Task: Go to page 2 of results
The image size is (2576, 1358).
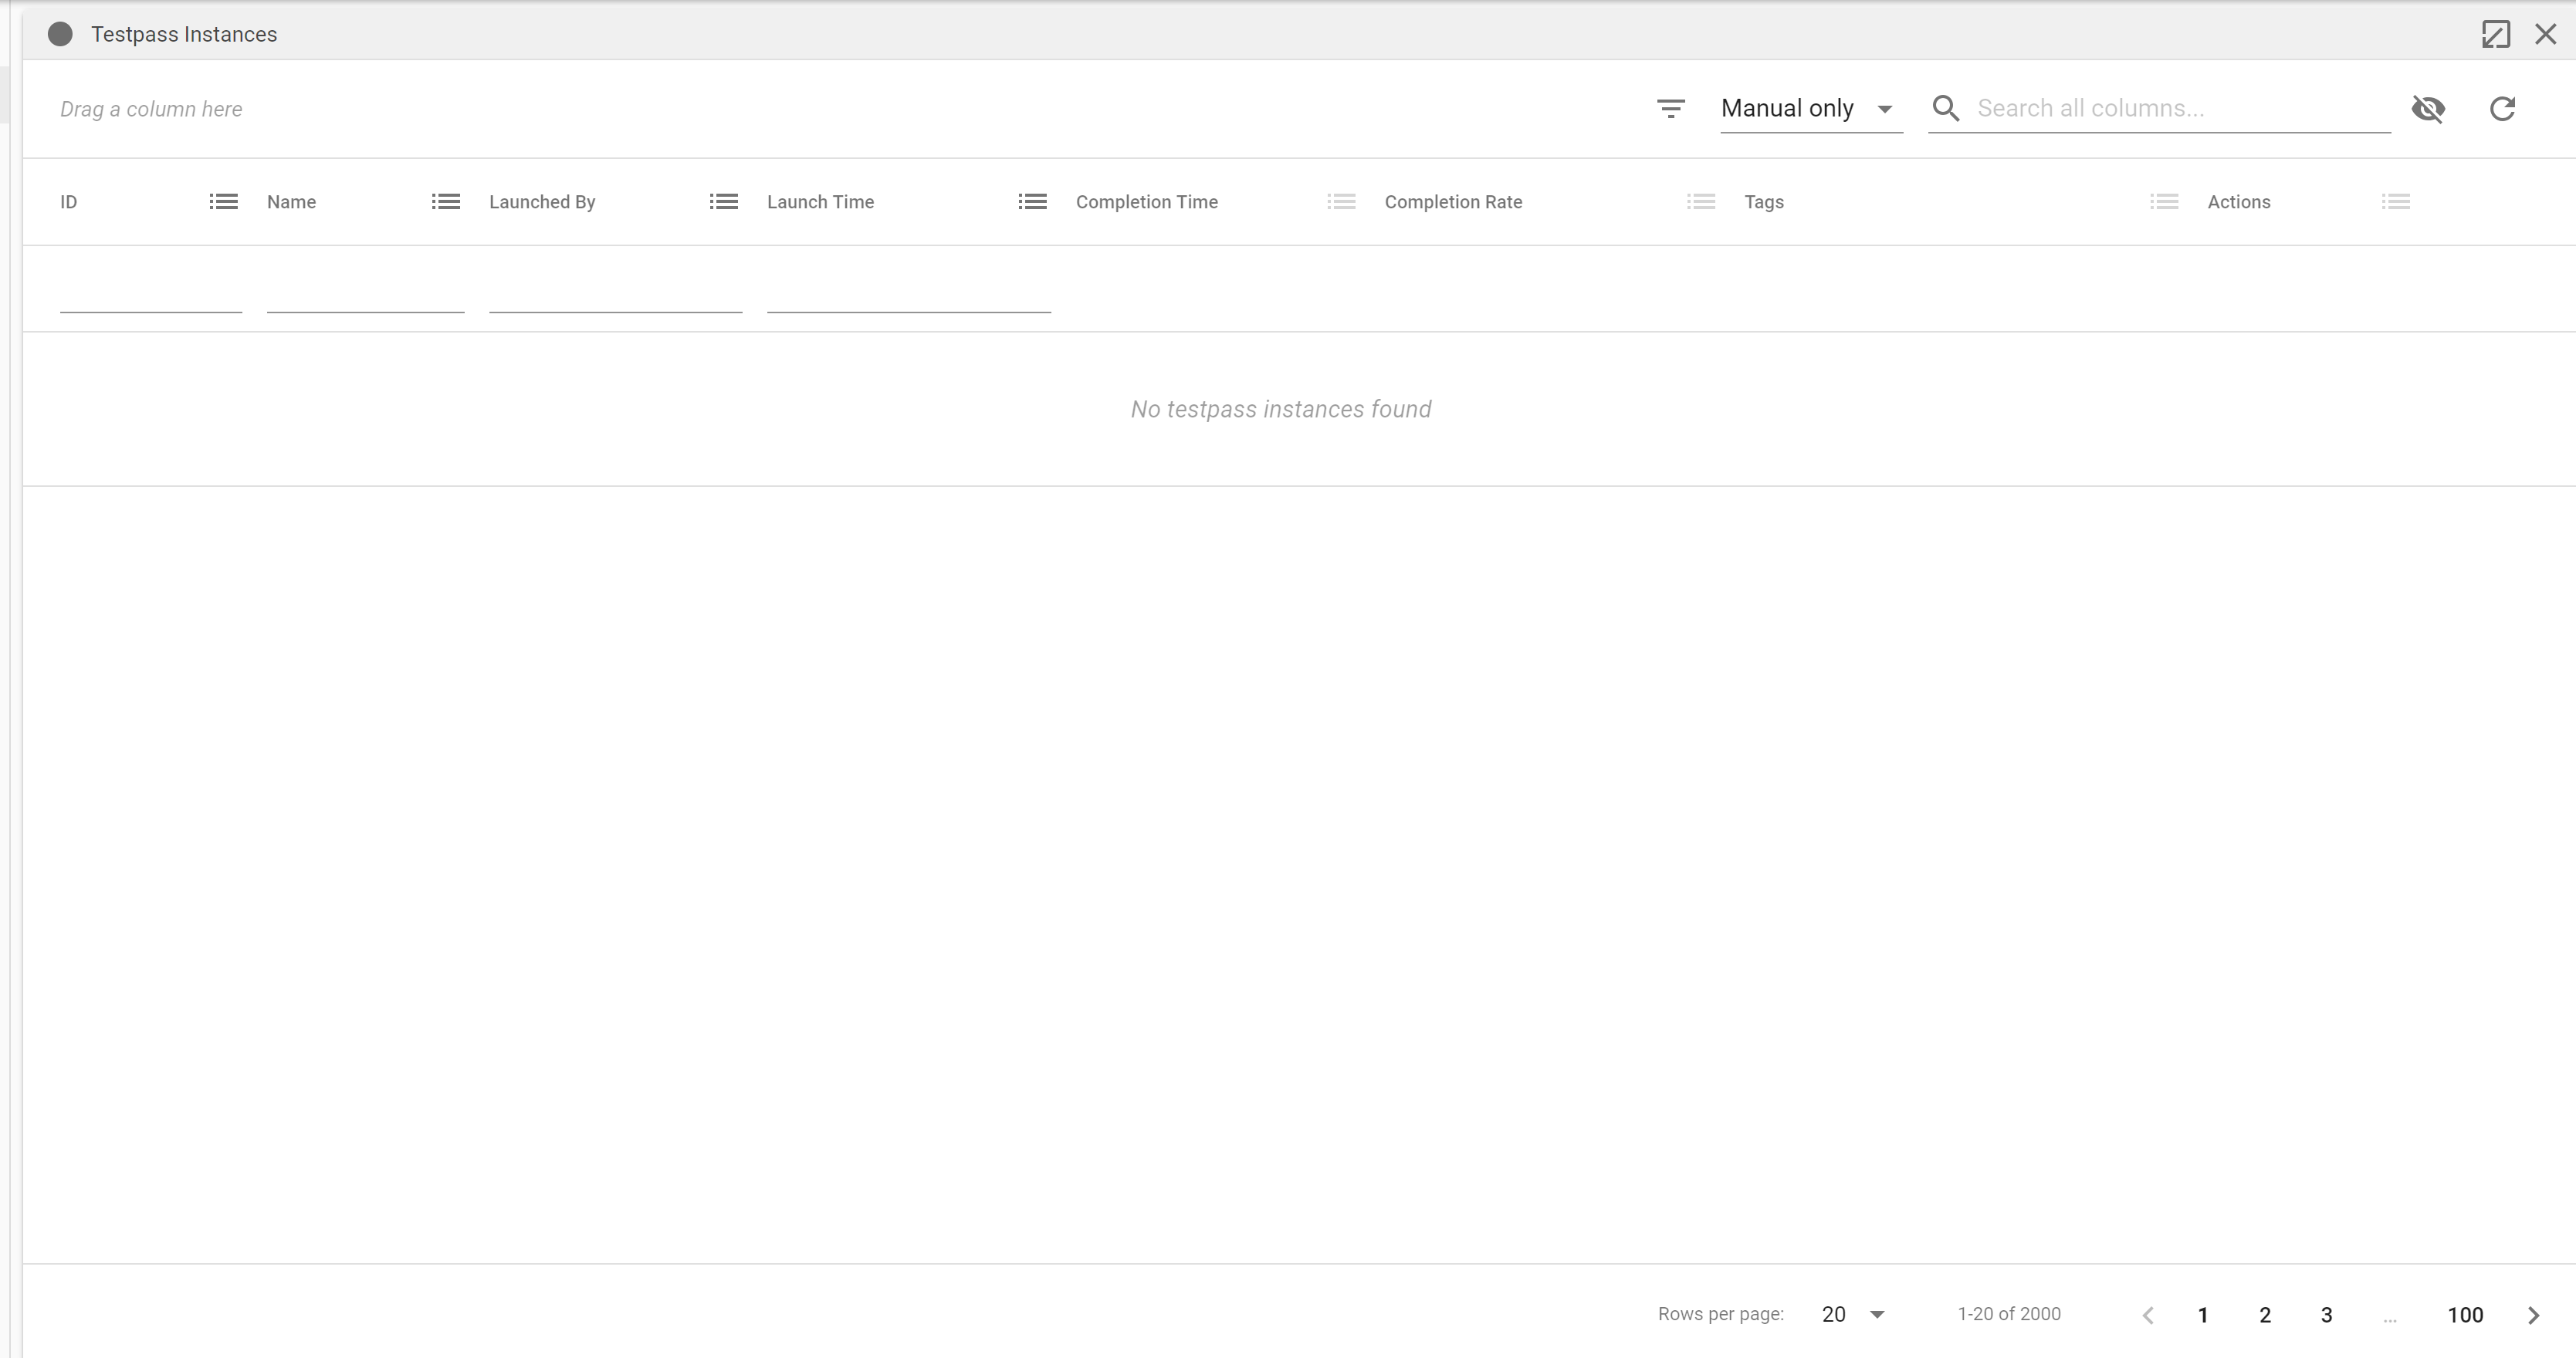Action: (x=2264, y=1314)
